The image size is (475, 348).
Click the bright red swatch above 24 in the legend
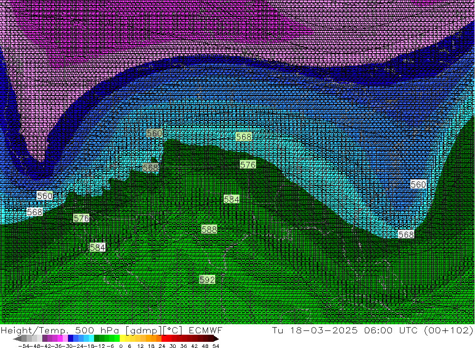[164, 339]
